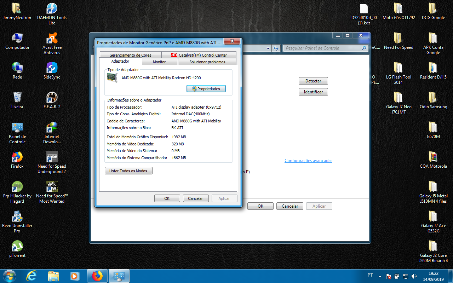Open DCG Google folder

tap(433, 11)
